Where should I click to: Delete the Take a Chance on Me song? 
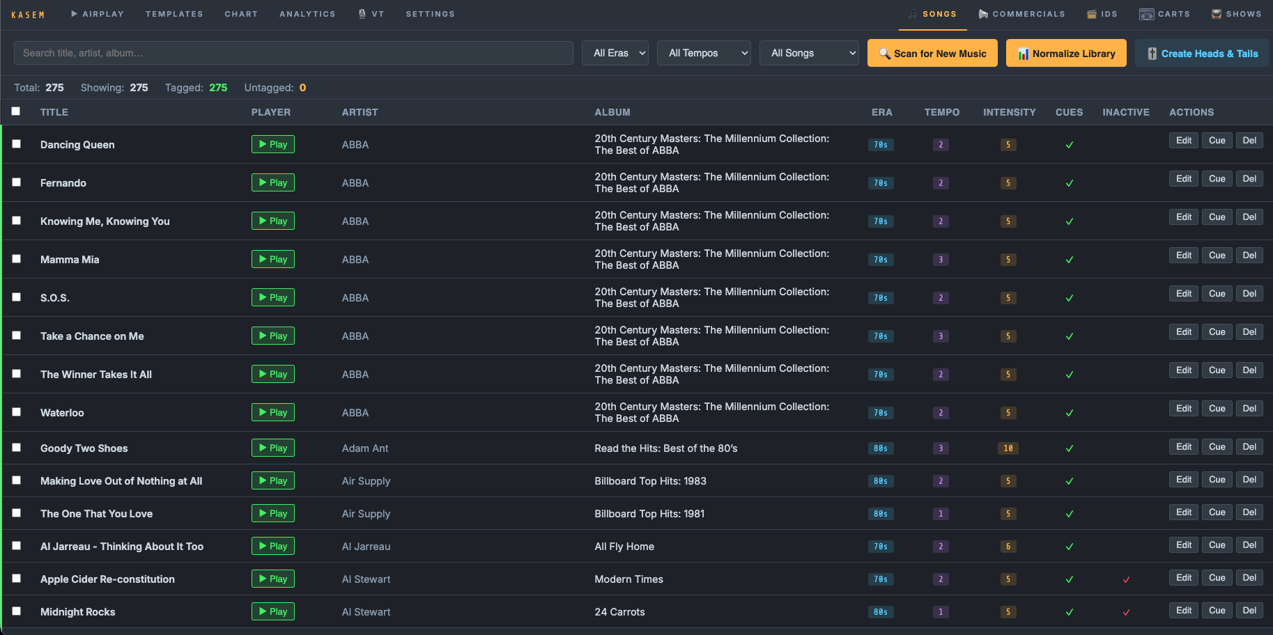tap(1249, 332)
